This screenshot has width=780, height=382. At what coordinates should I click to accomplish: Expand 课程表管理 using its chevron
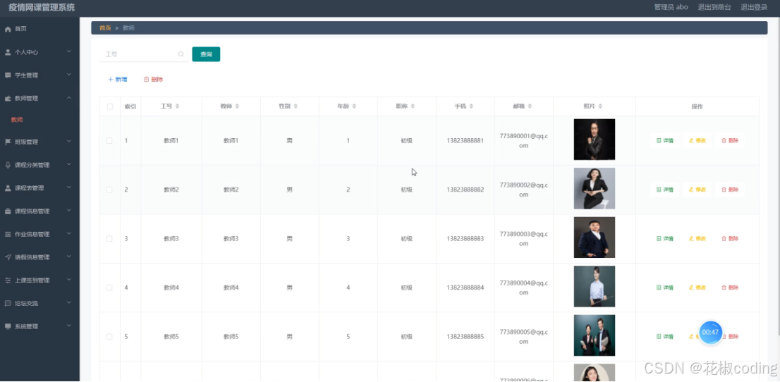coord(69,187)
